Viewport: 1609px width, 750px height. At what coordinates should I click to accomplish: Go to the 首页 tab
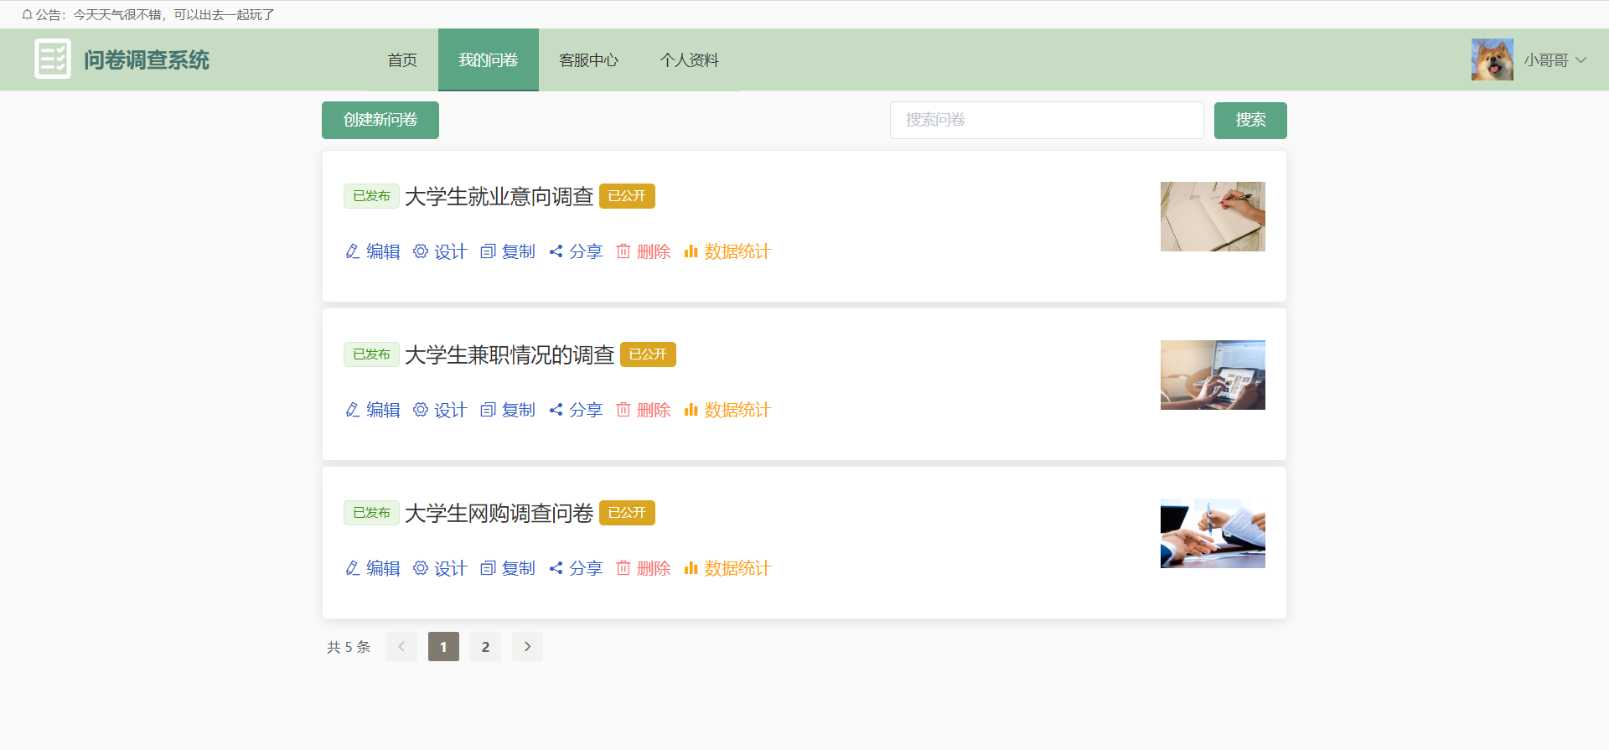pyautogui.click(x=402, y=60)
